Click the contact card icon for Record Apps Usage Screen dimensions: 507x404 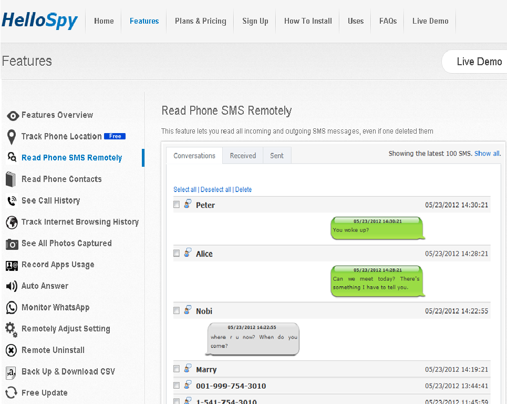click(12, 266)
